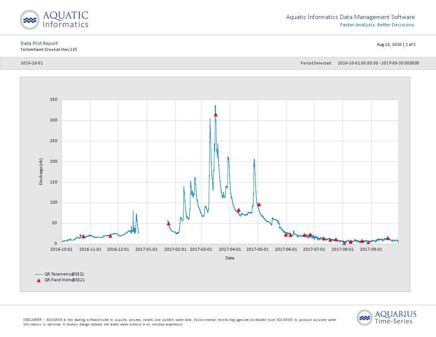
Task: Select the blue line legend marker
Action: coord(39,274)
